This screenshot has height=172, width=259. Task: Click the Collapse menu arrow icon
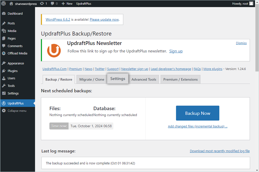pos(4,111)
